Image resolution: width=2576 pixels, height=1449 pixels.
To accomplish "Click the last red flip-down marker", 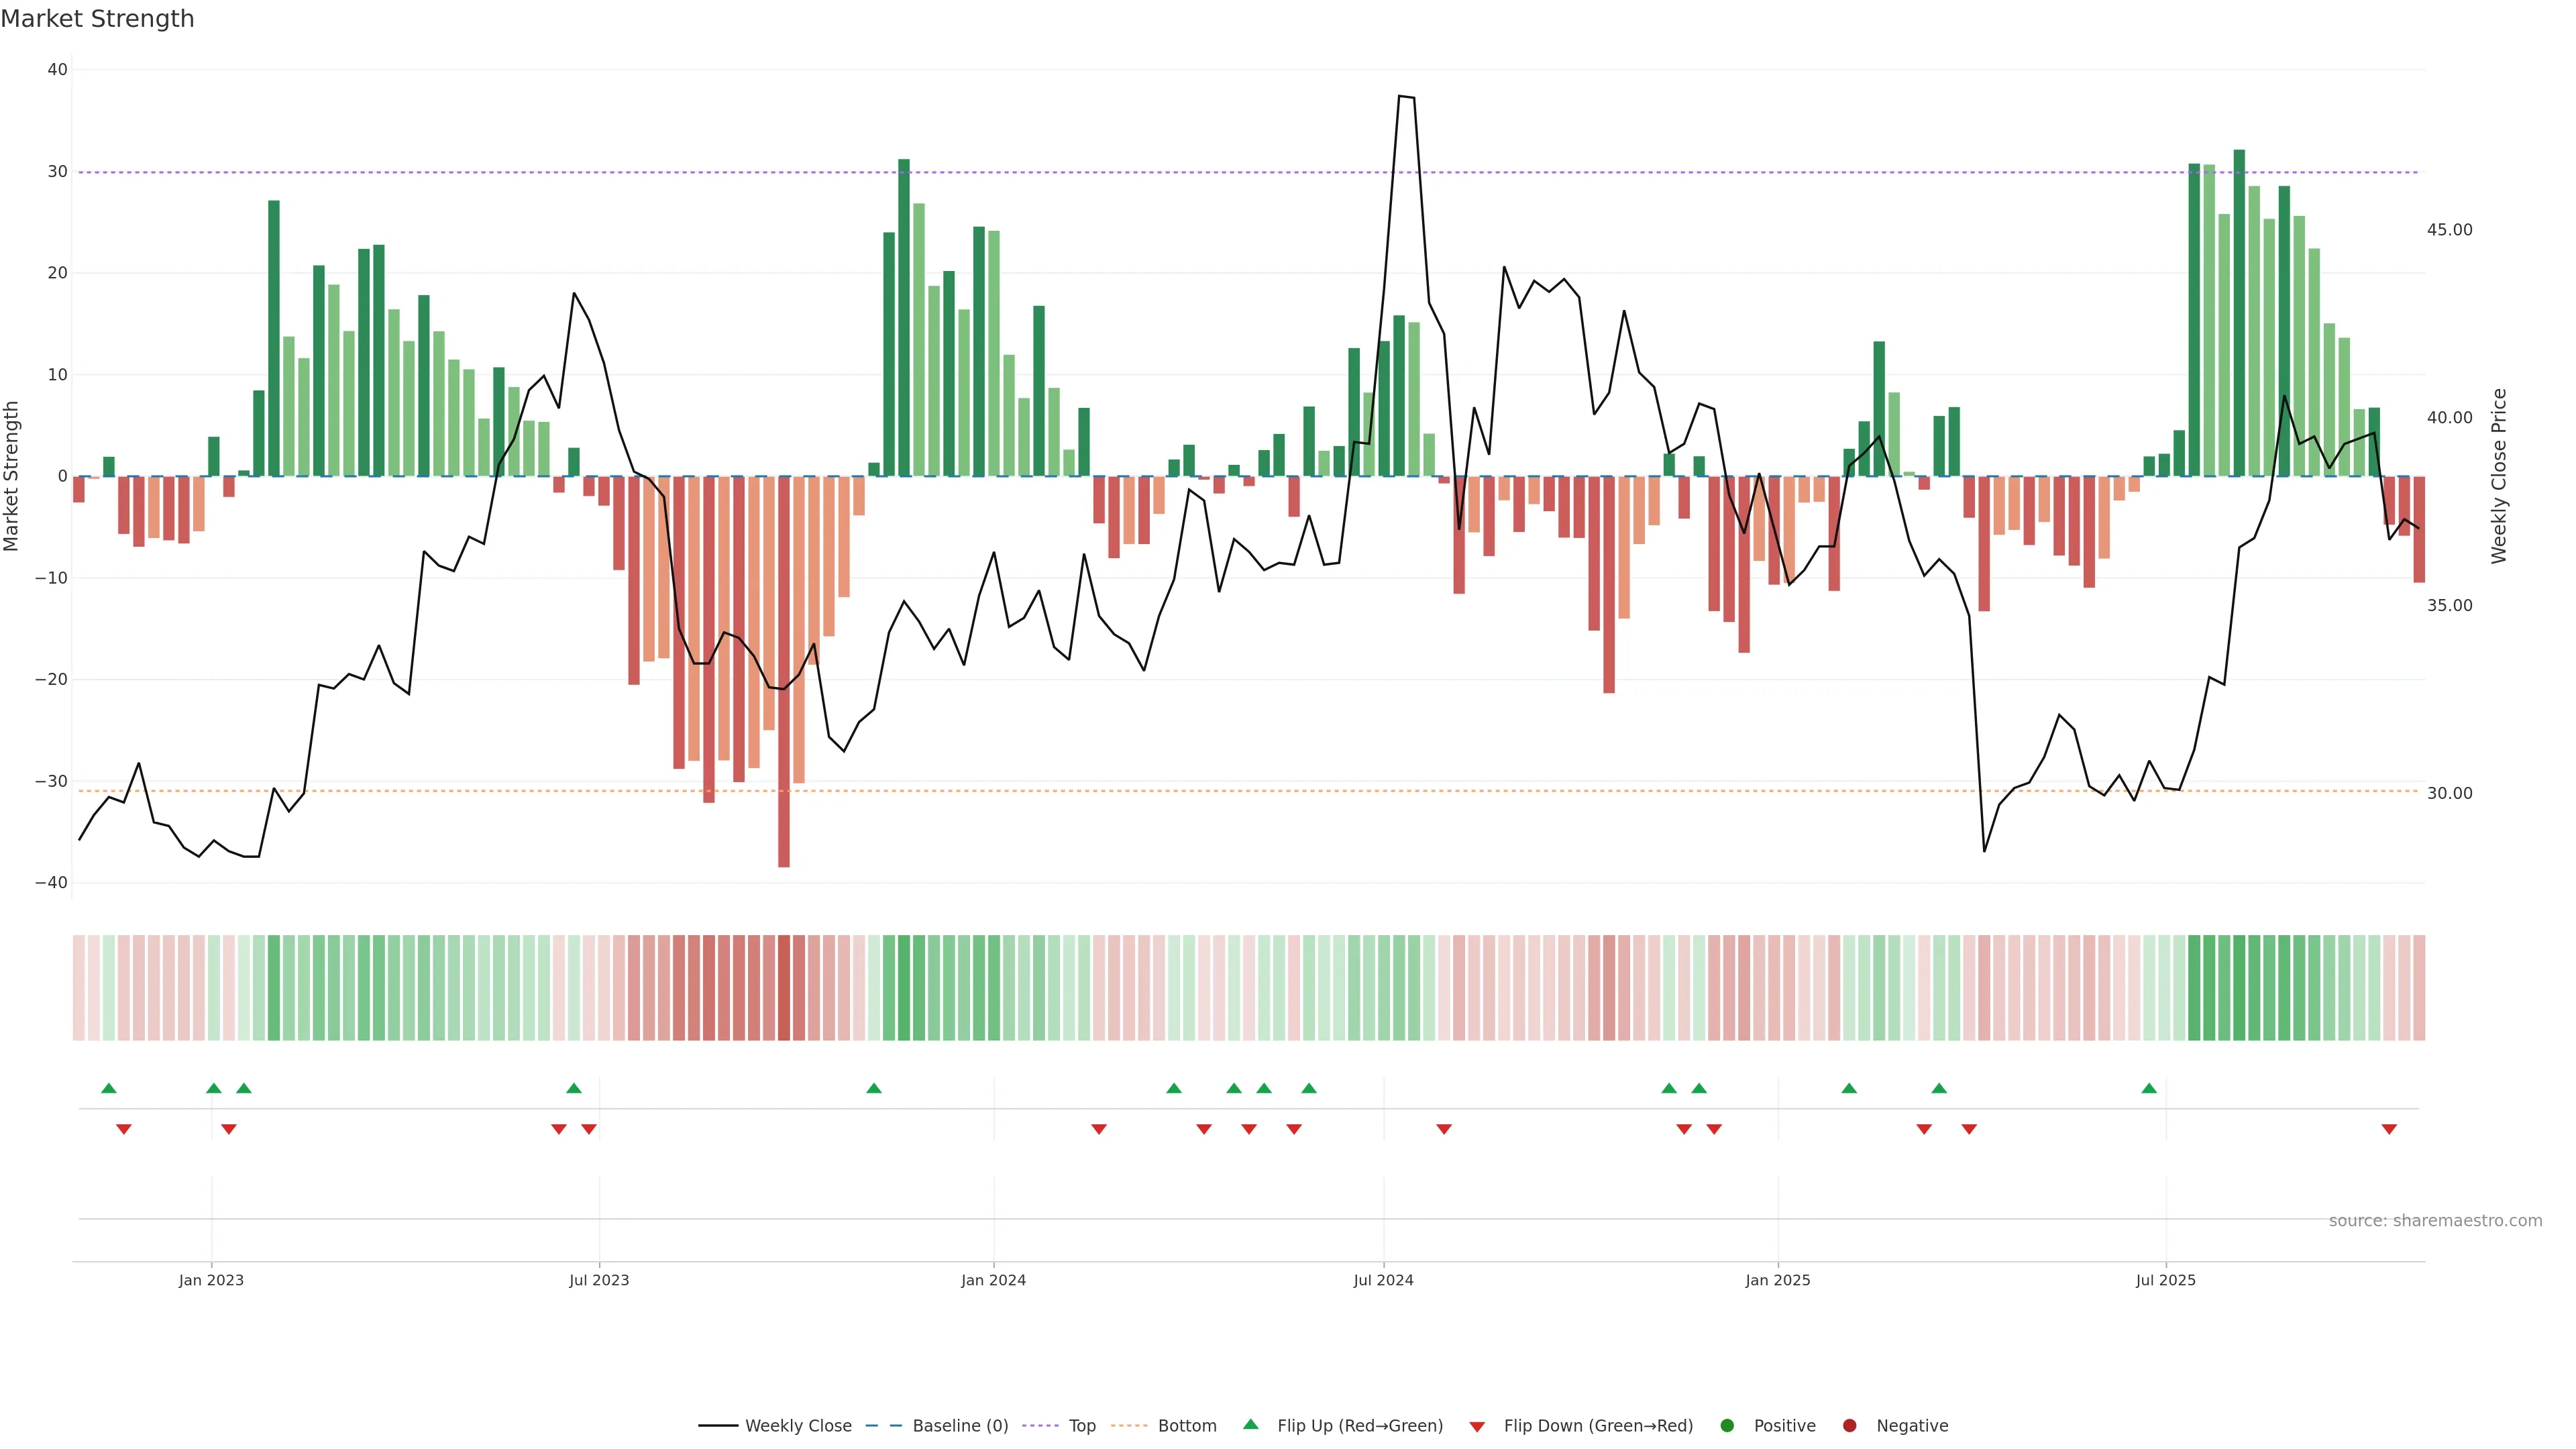I will click(x=2389, y=1129).
